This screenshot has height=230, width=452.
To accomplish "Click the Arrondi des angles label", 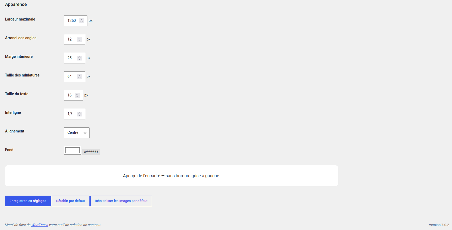I will (x=21, y=38).
